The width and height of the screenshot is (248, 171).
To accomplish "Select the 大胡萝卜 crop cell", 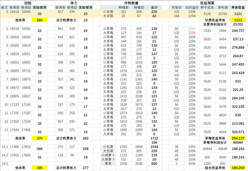I will 108,159.
